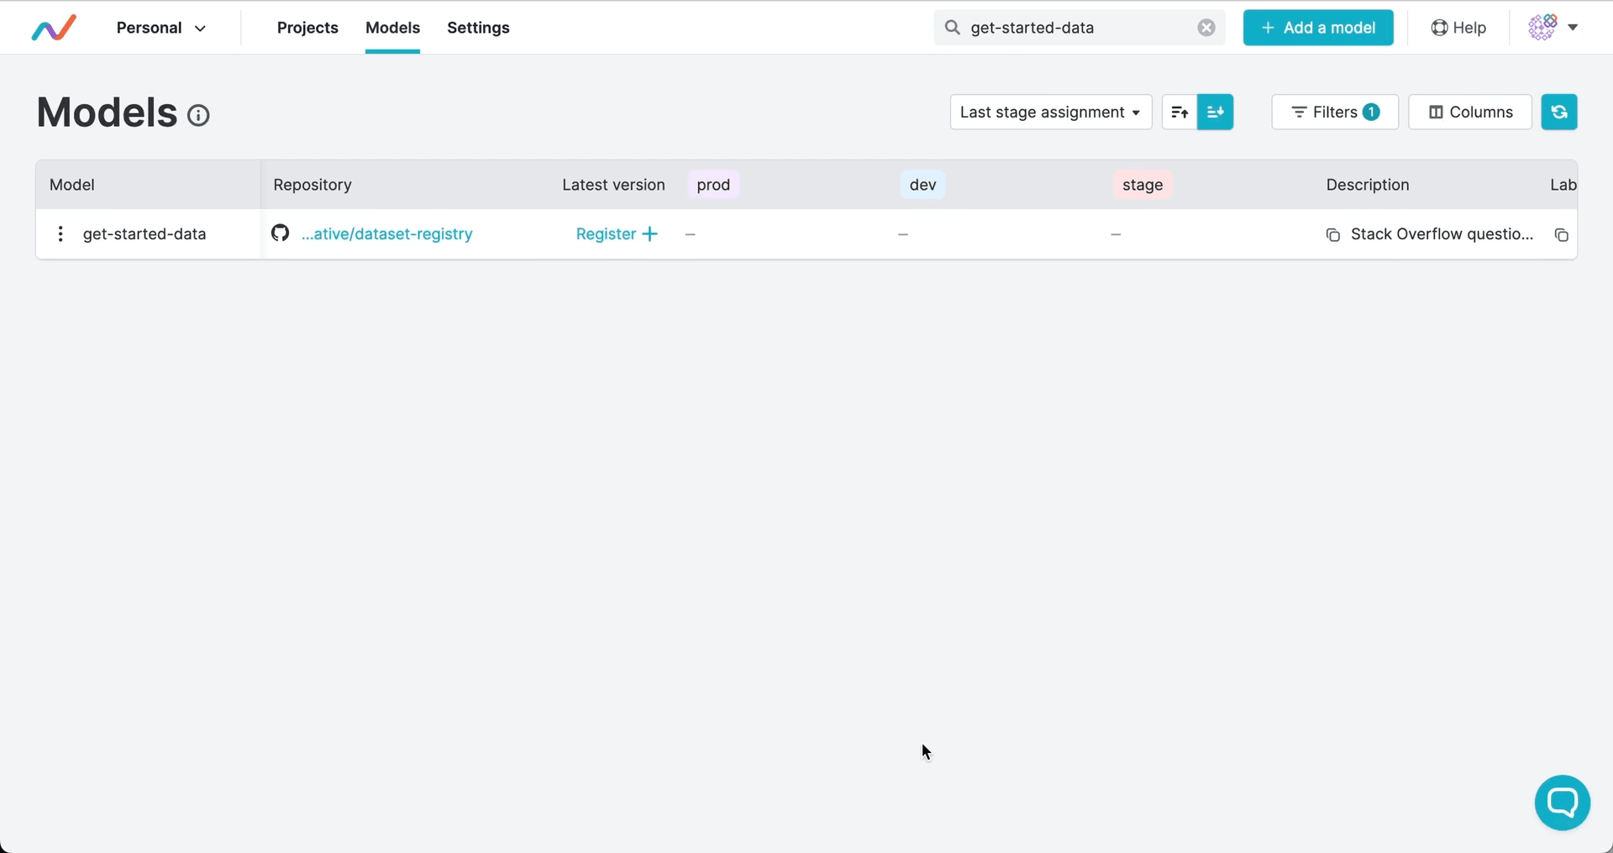The width and height of the screenshot is (1613, 853).
Task: Click the GitHub repository icon
Action: click(x=280, y=233)
